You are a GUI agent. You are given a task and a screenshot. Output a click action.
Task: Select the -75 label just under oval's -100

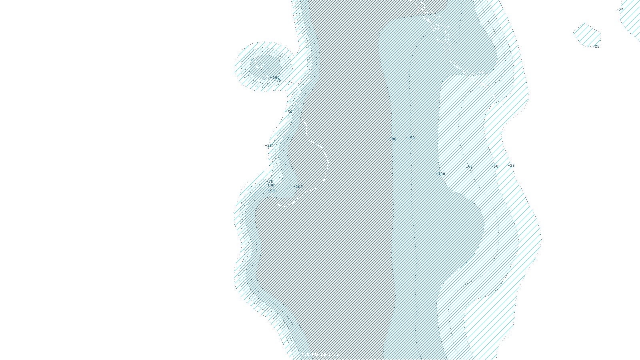pyautogui.click(x=278, y=80)
